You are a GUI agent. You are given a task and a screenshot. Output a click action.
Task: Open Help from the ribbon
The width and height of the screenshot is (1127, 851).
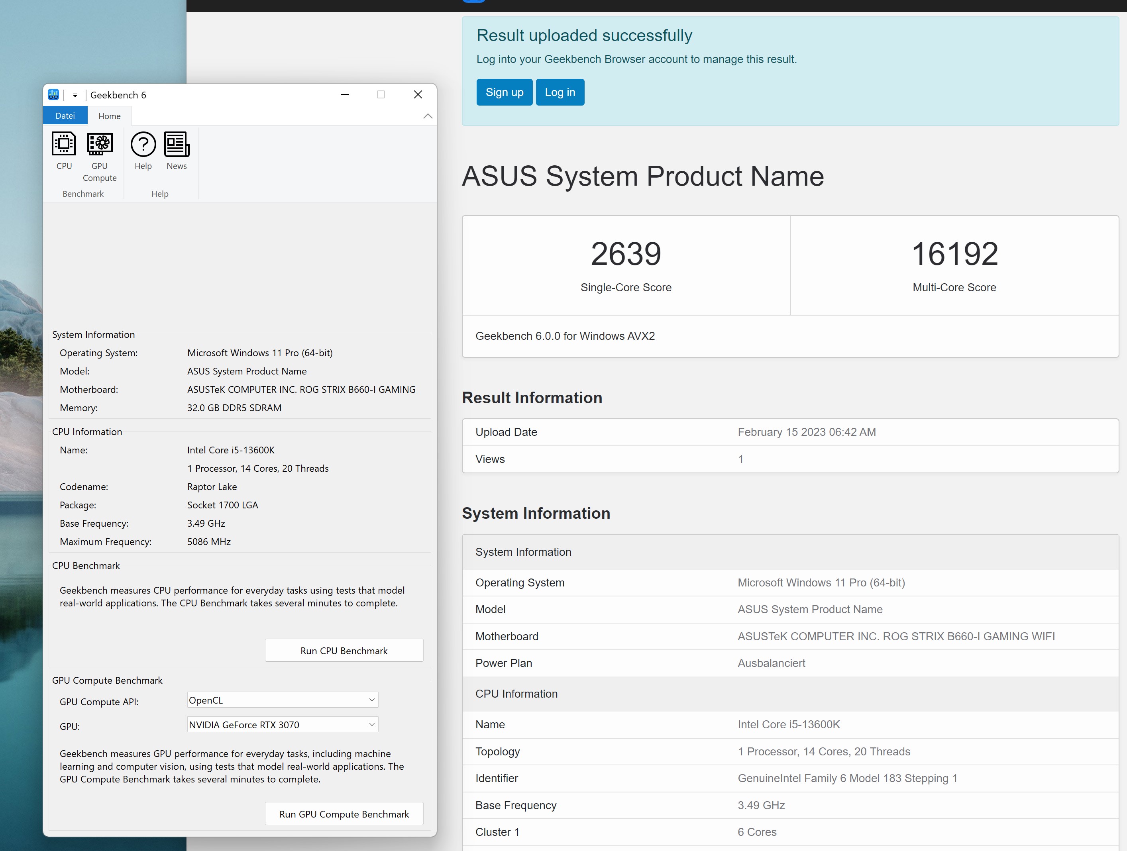coord(143,151)
